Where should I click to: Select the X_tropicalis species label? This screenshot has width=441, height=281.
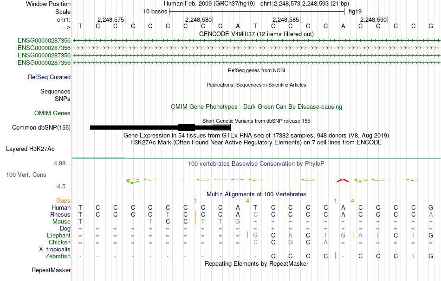coord(55,250)
